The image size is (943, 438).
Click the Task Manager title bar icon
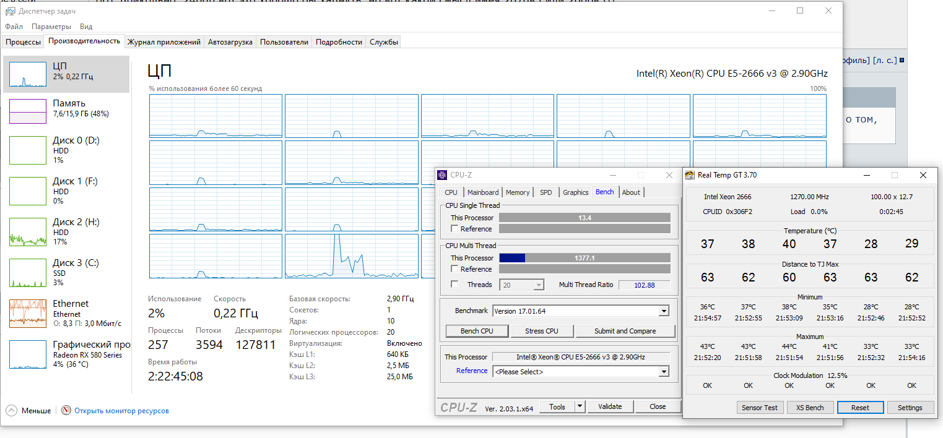click(10, 11)
